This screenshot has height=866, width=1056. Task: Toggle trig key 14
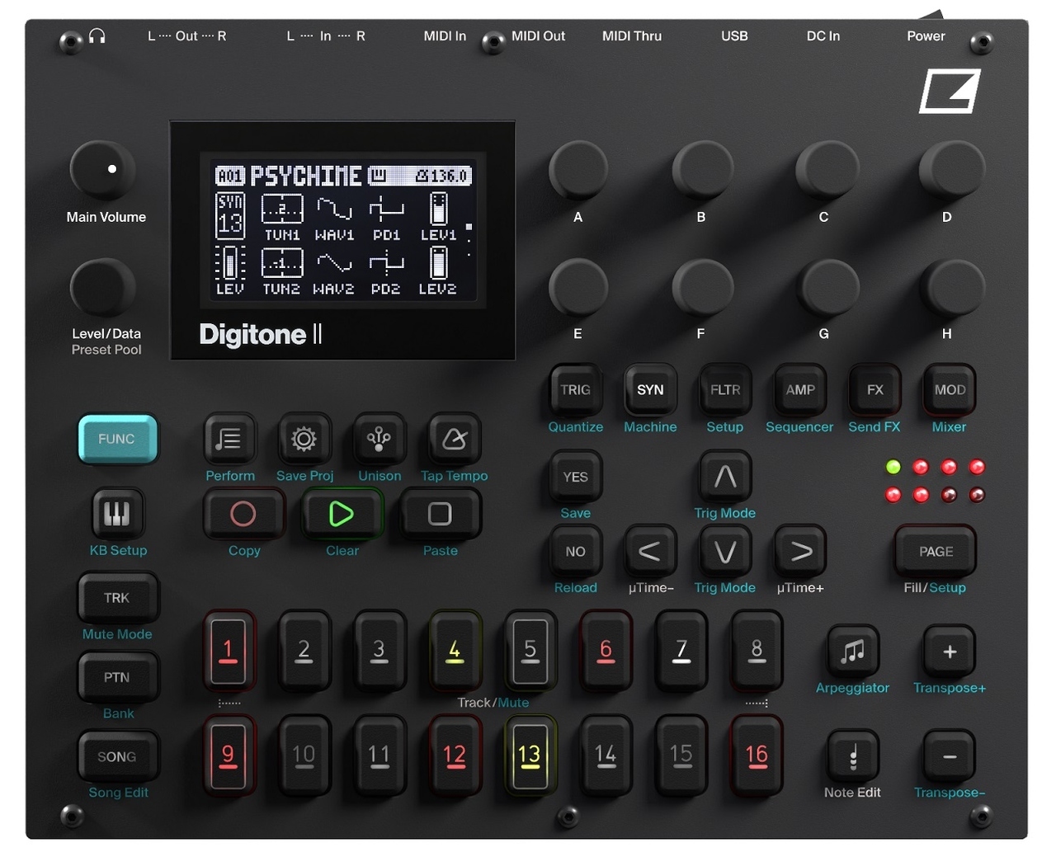pyautogui.click(x=606, y=755)
